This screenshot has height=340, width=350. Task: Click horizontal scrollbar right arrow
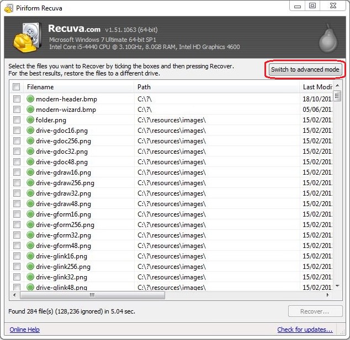[x=328, y=295]
